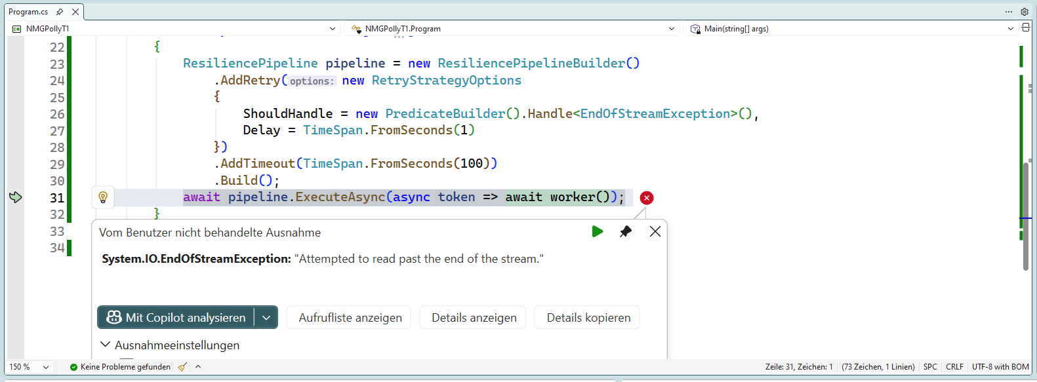
Task: Click 'PredicateBuilder' in line 26
Action: (x=445, y=113)
